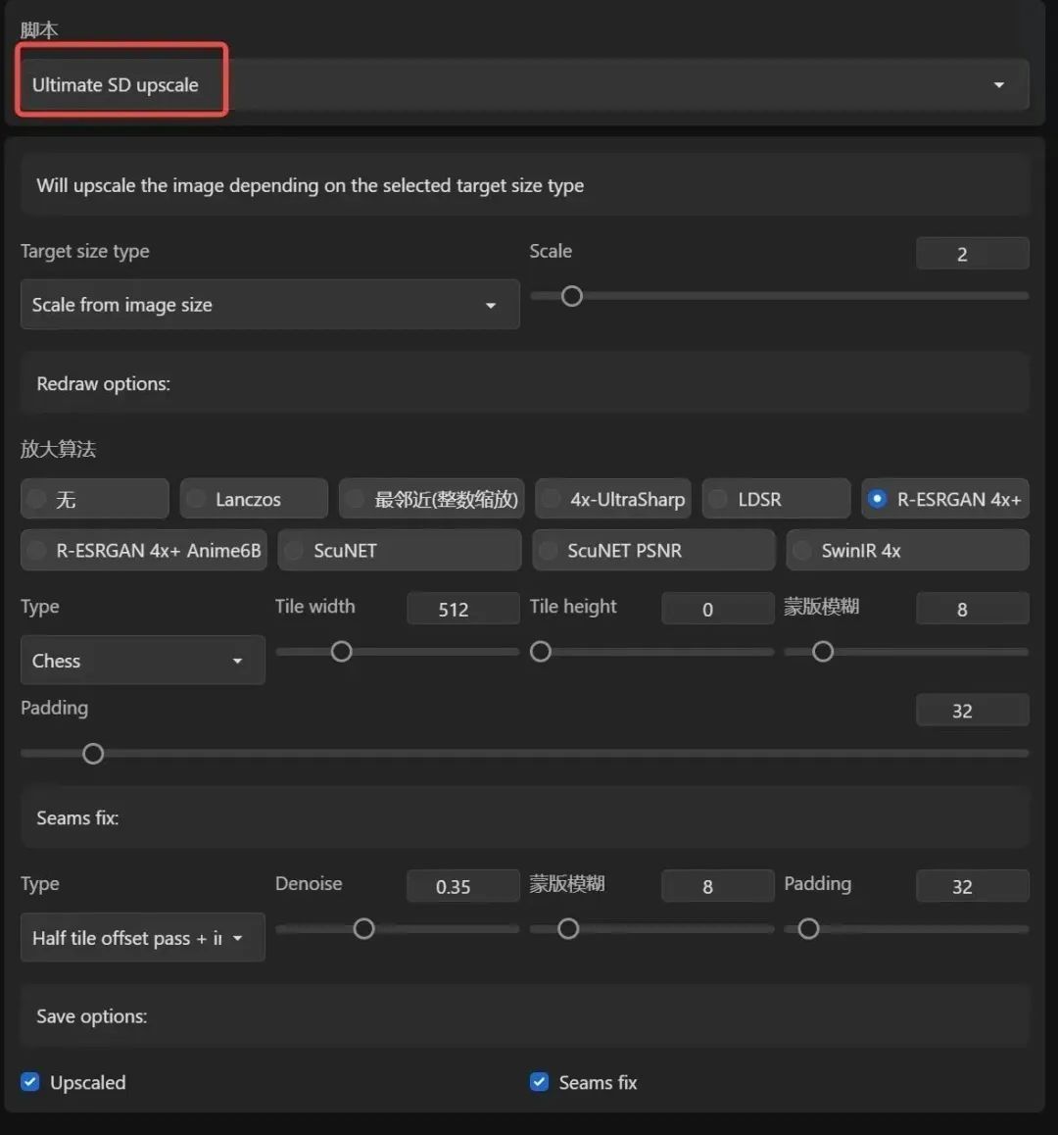Open the 脚本 script dropdown showing Ultimate SD upscale
This screenshot has height=1135, width=1058.
524,84
